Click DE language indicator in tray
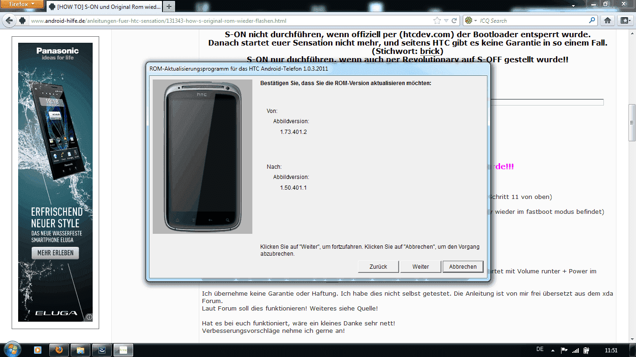The height and width of the screenshot is (357, 636). pos(540,349)
